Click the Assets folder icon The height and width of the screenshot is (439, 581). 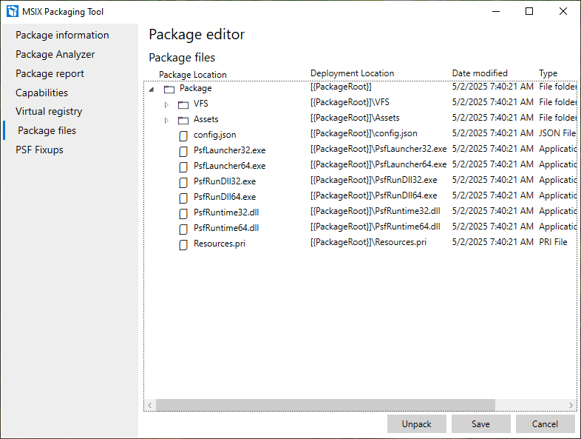coord(183,120)
